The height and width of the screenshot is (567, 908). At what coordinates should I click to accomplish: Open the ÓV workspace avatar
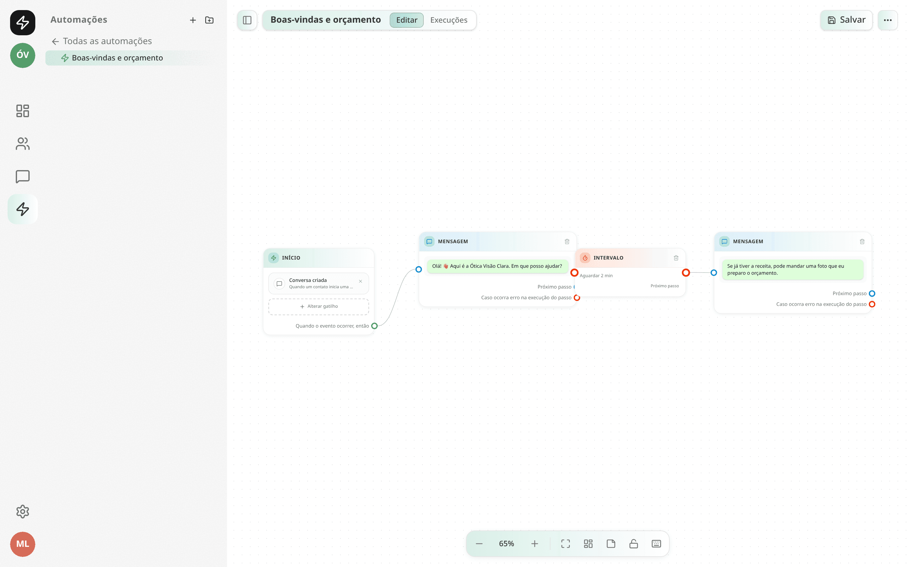[x=22, y=55]
